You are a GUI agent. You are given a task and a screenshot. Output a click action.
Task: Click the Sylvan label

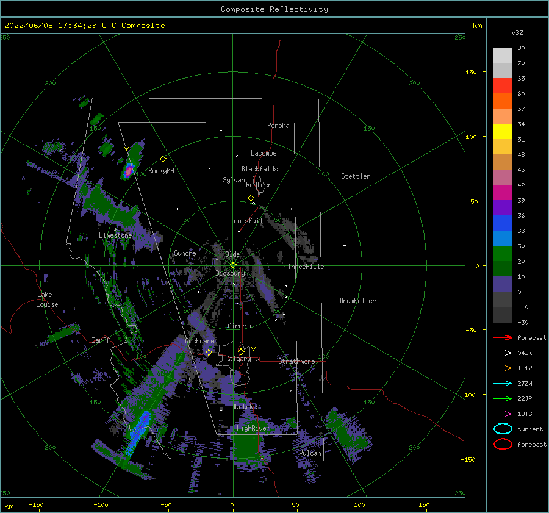coord(234,180)
